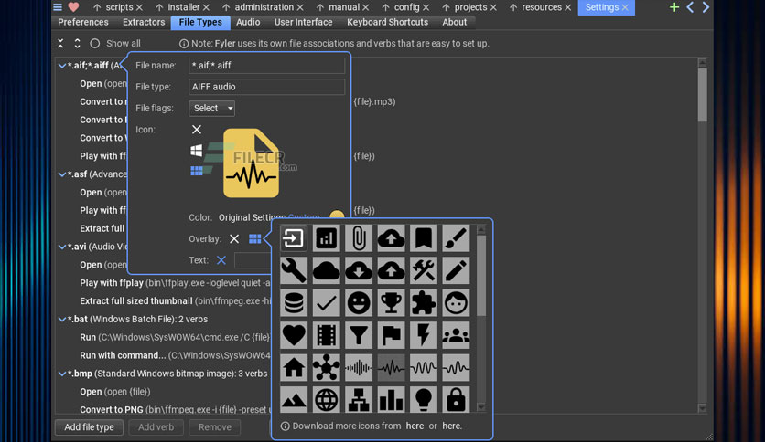Screen dimensions: 765x442
Task: Focus the File type input field
Action: click(x=267, y=87)
